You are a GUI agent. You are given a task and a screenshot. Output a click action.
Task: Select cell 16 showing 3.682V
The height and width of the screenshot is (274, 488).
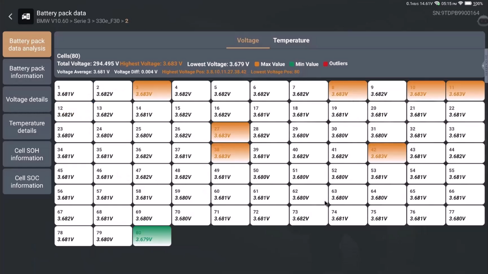coord(230,112)
